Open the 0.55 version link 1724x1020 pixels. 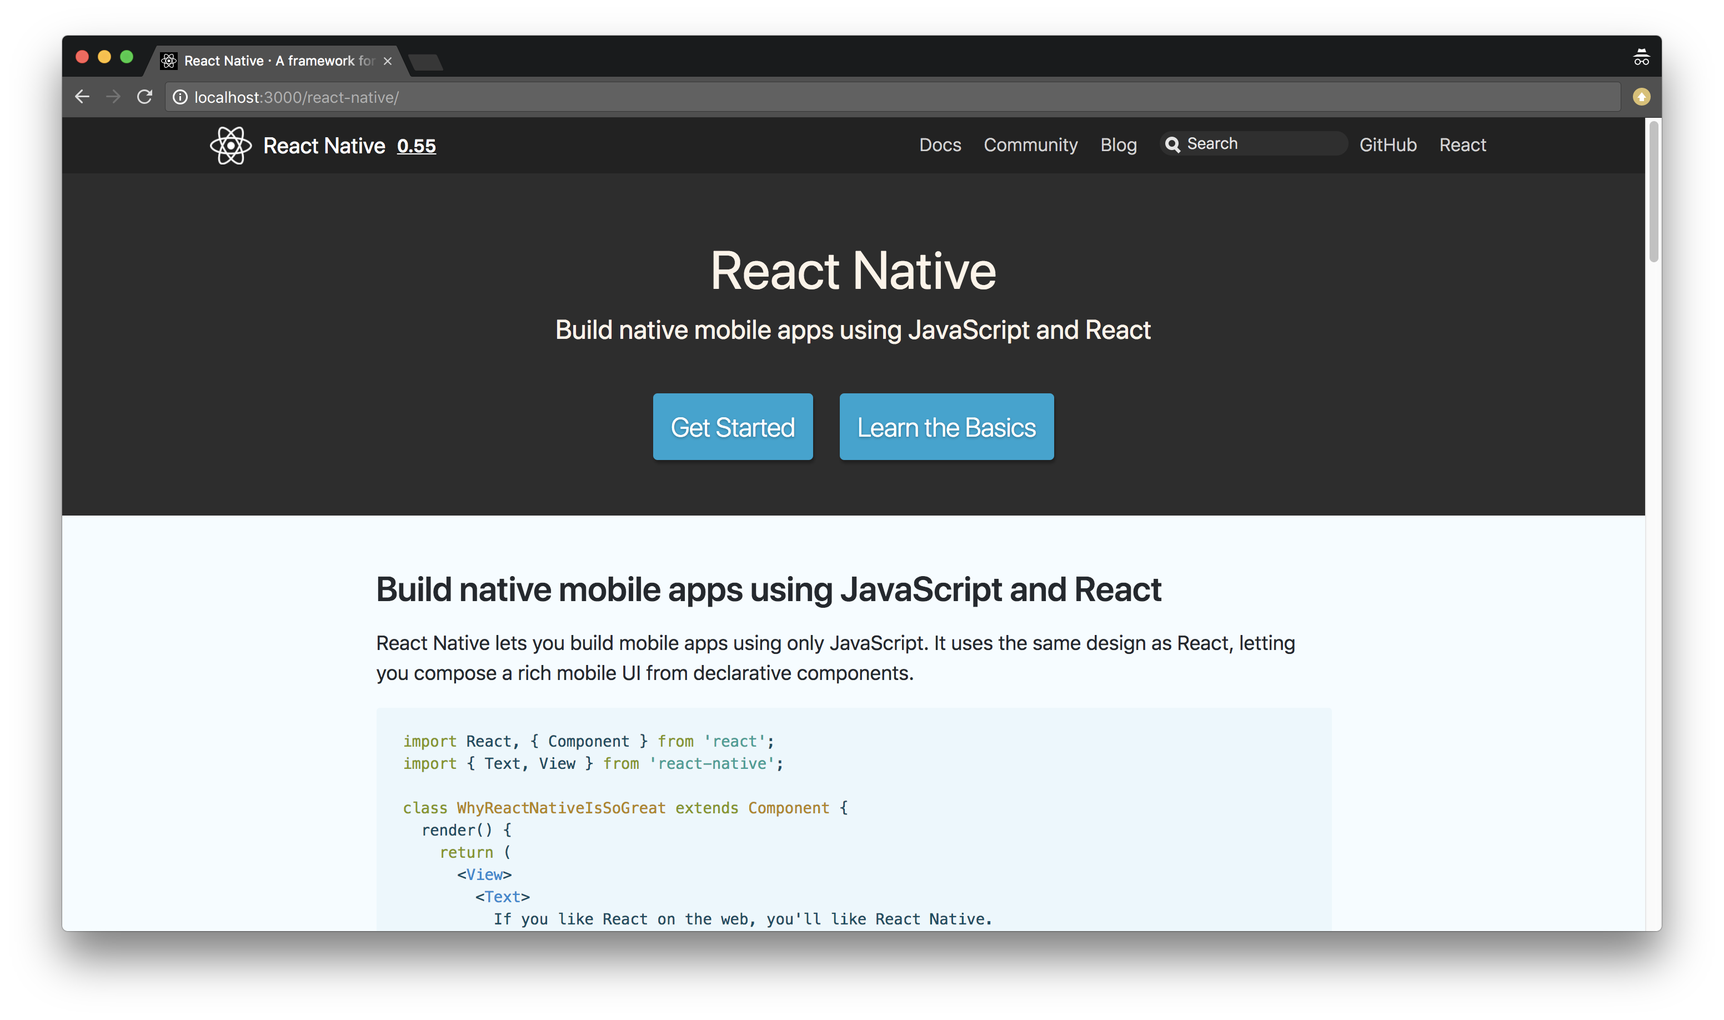tap(417, 146)
